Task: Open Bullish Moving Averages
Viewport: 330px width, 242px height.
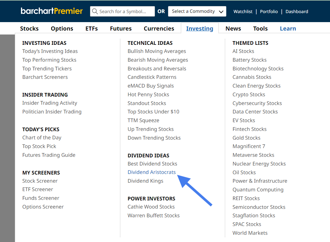Action: point(157,51)
